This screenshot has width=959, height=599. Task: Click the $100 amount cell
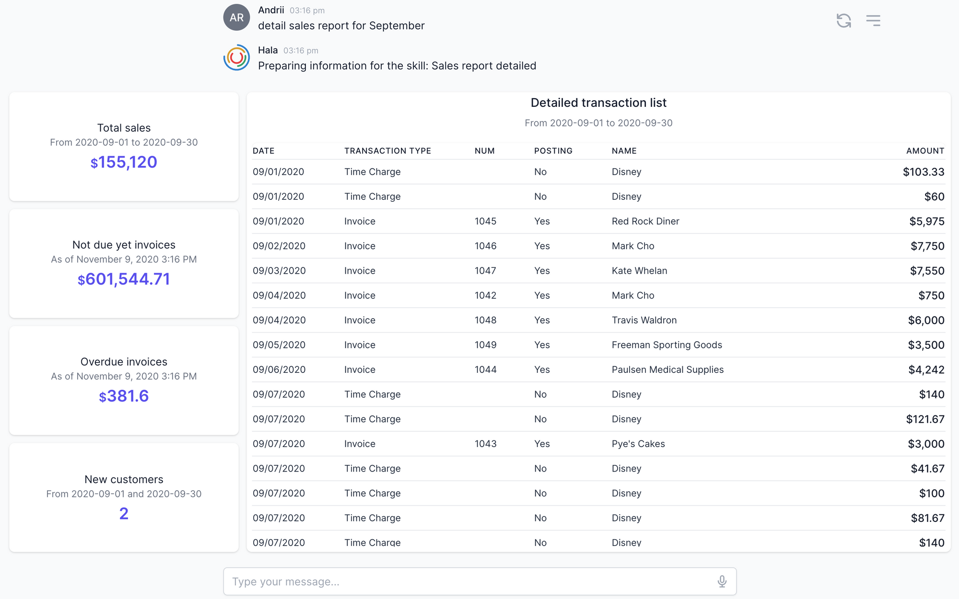(x=932, y=493)
